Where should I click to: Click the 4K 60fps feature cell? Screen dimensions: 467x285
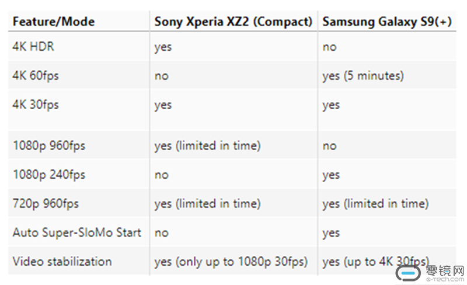(36, 75)
